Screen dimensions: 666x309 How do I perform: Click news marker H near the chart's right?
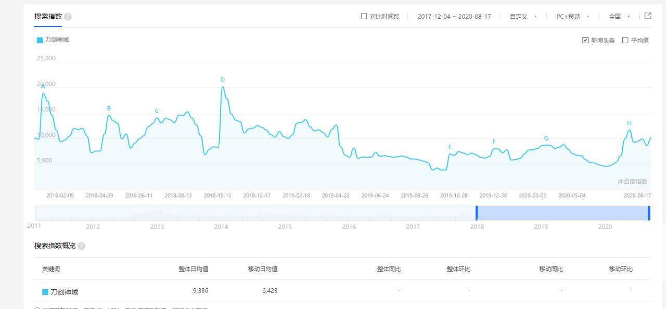(630, 123)
